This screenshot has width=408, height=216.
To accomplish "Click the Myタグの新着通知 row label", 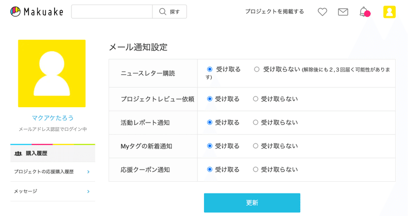I will click(146, 146).
